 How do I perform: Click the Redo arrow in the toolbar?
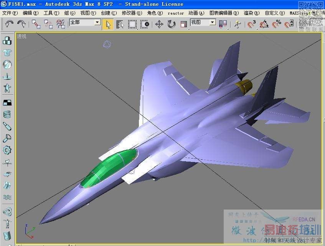tap(21, 24)
